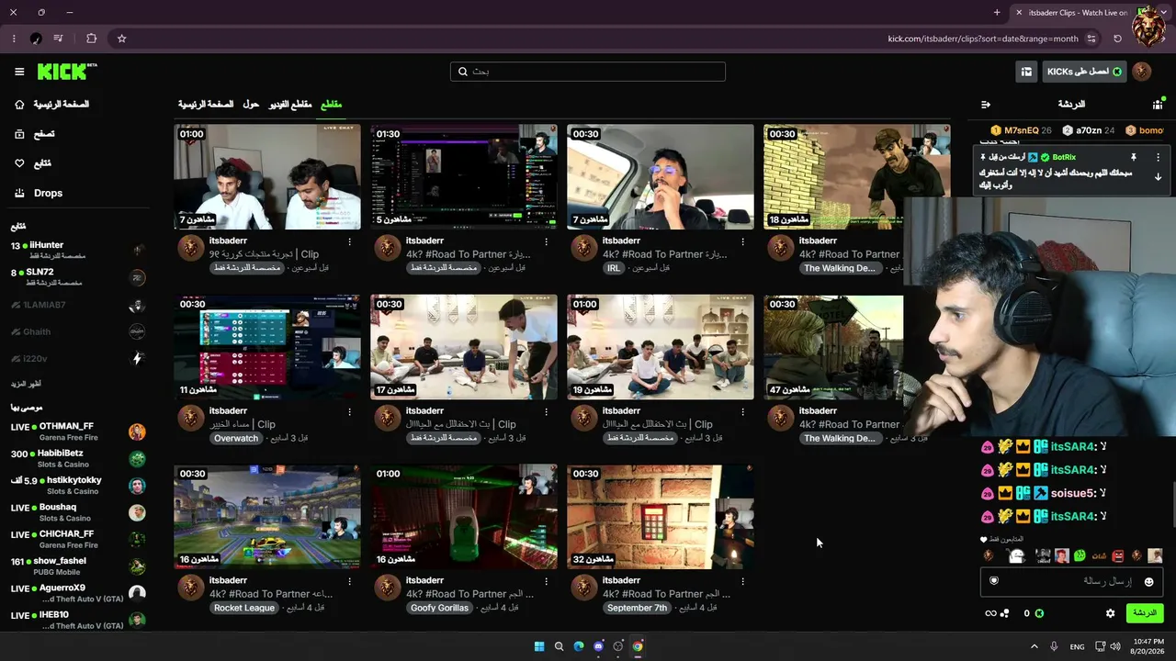Open Chrome media controls icon
1176x661 pixels.
[x=59, y=39]
